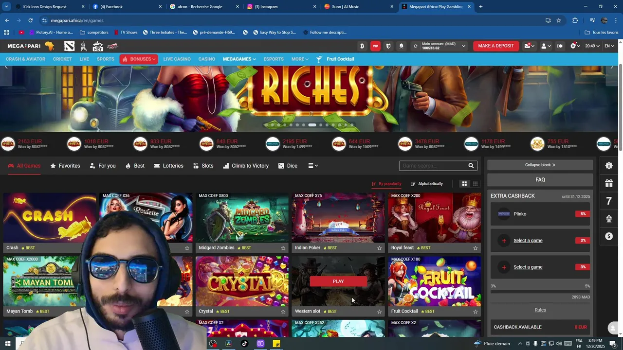Switch to small tile grid view

tap(475, 184)
